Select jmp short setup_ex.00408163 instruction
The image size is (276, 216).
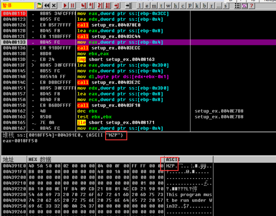[116, 59]
